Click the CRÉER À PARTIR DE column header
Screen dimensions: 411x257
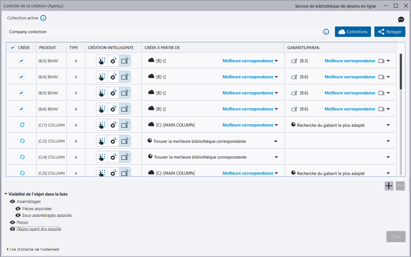click(x=162, y=48)
